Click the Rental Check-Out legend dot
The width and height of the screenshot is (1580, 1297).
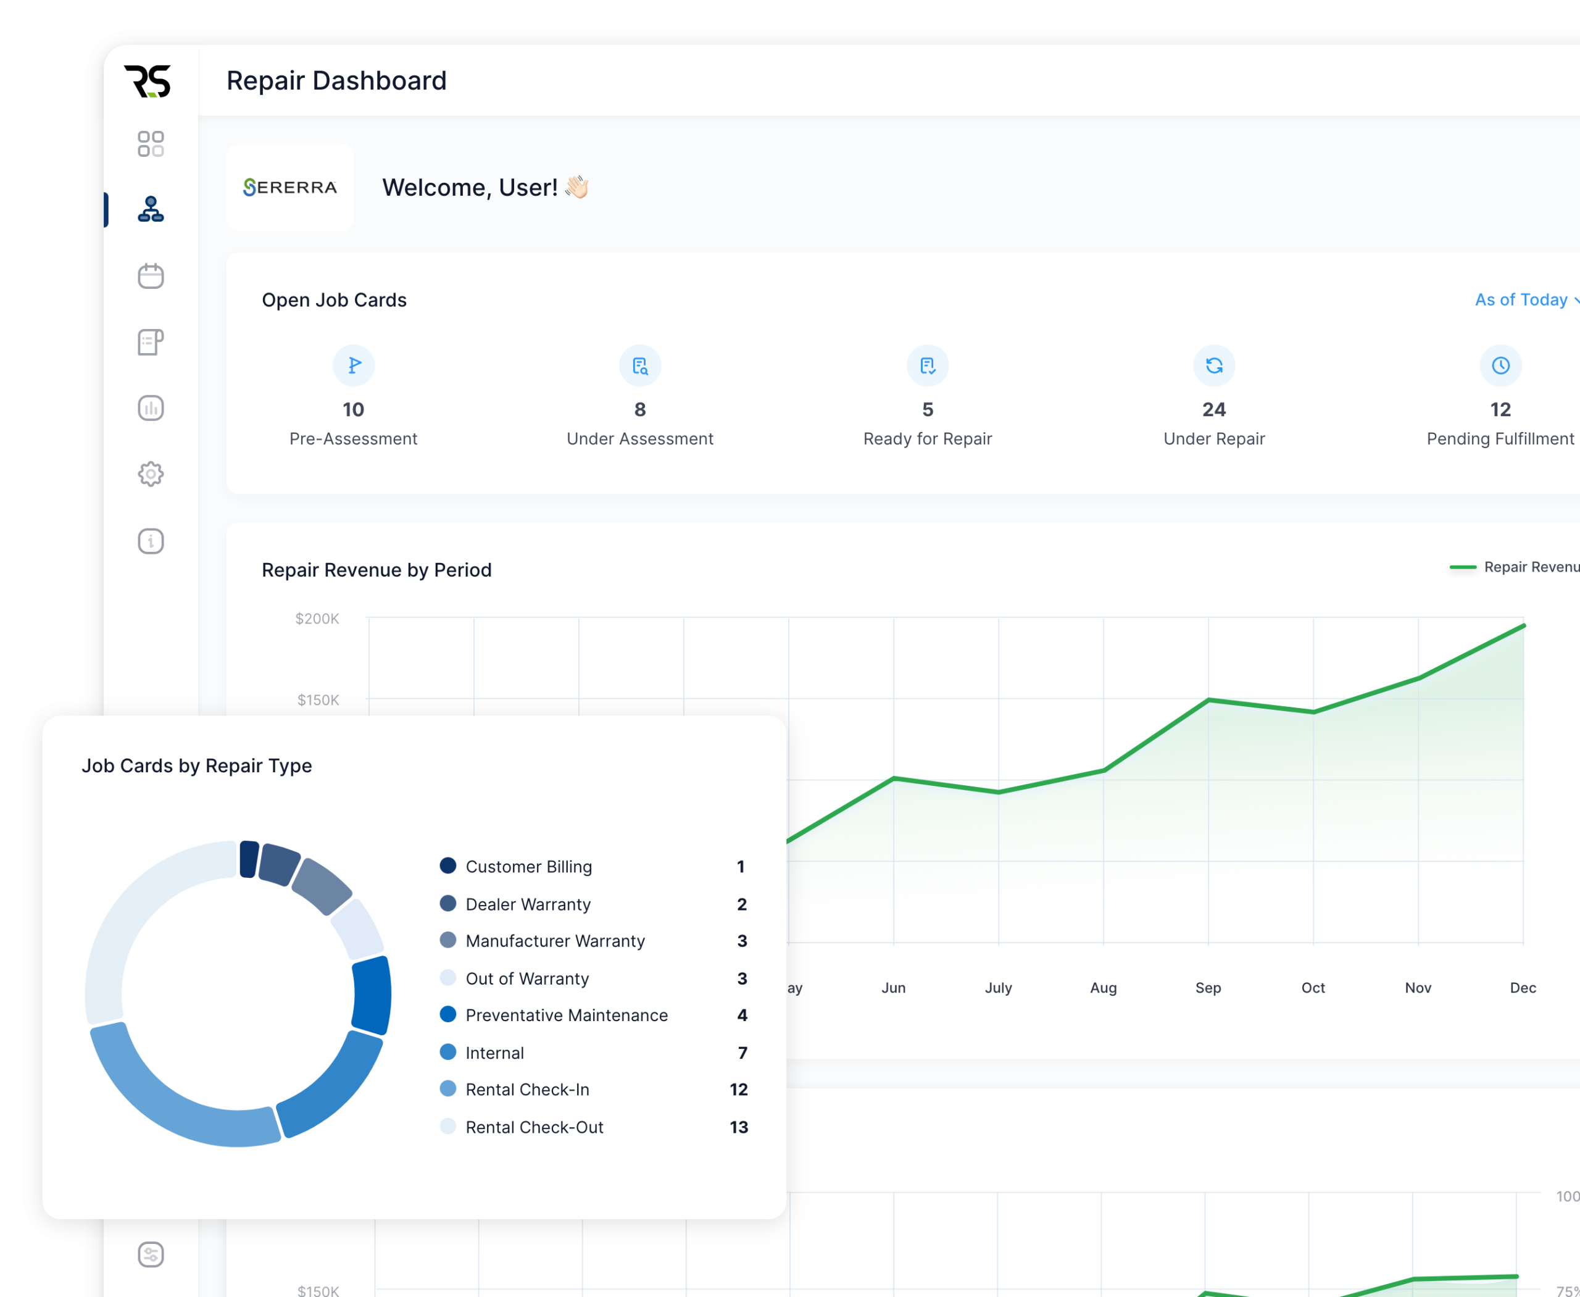tap(448, 1126)
